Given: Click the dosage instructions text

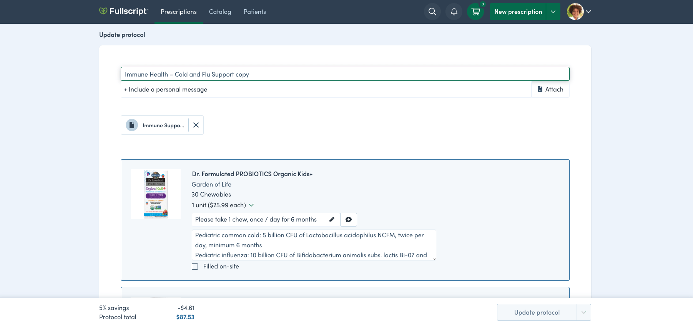Looking at the screenshot, I should (x=256, y=219).
